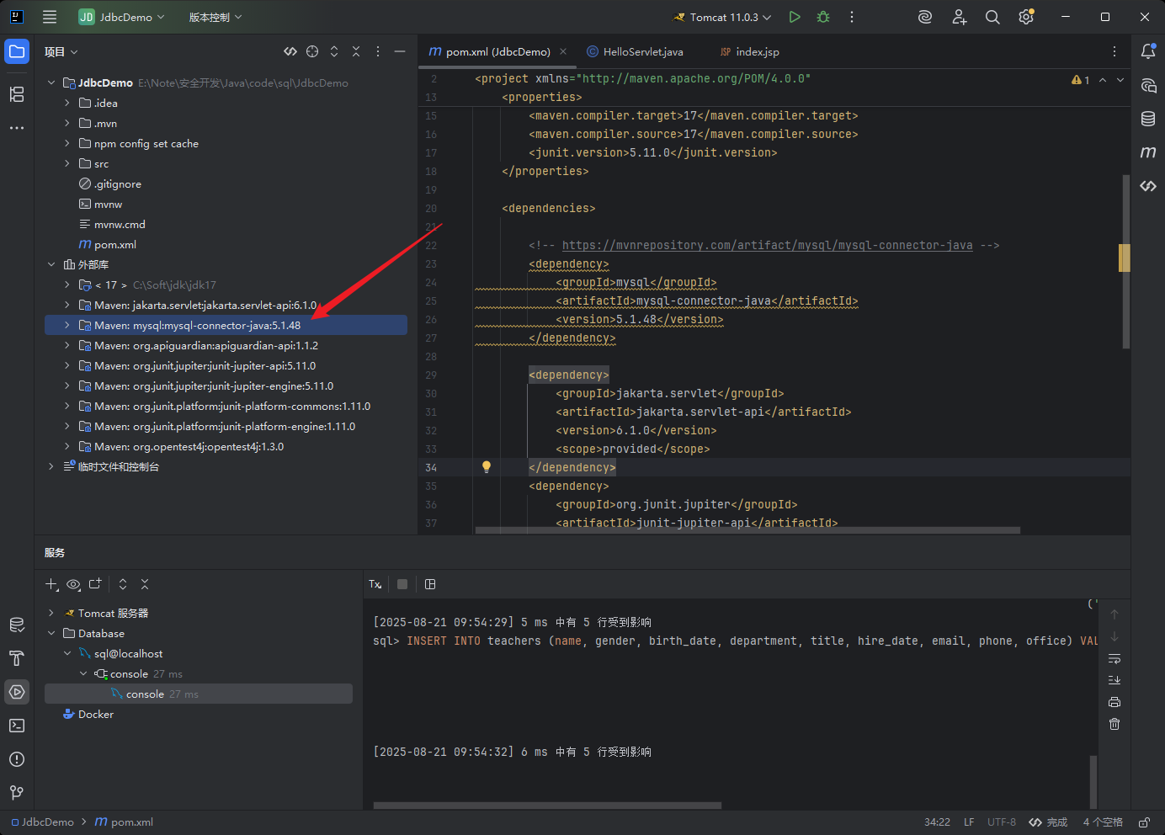Toggle soft-wrap in the console output
The image size is (1165, 835).
1114,658
